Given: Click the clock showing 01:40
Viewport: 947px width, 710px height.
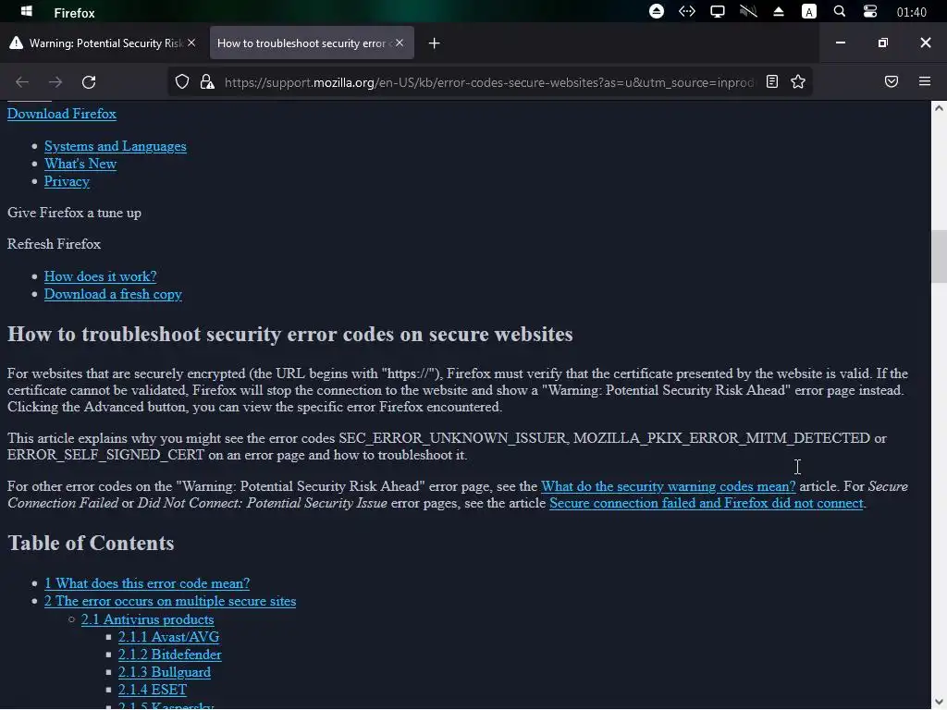Looking at the screenshot, I should point(911,12).
